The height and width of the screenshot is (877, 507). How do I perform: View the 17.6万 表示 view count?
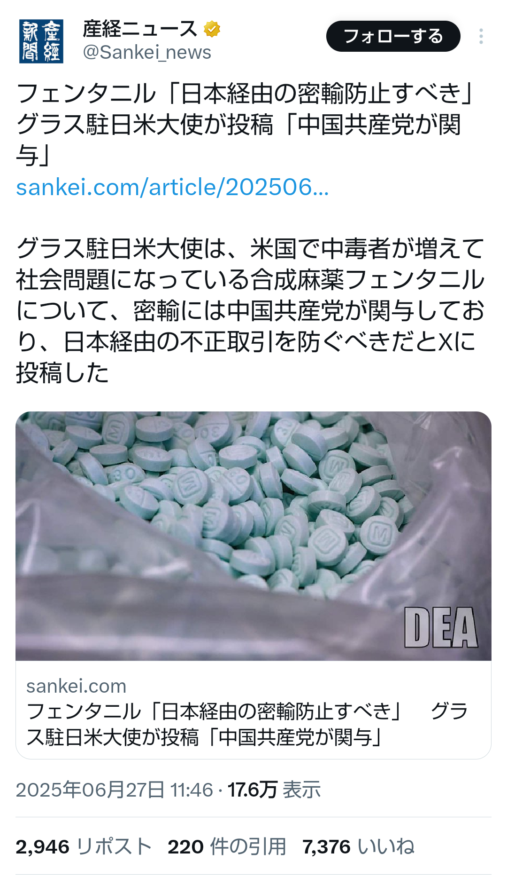pyautogui.click(x=274, y=790)
